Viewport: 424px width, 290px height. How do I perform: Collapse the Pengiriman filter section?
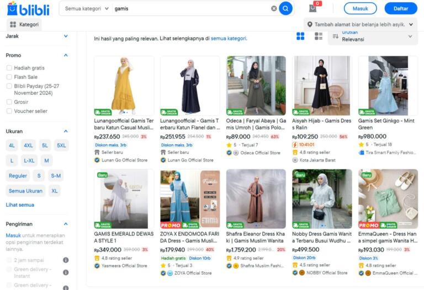coord(66,224)
